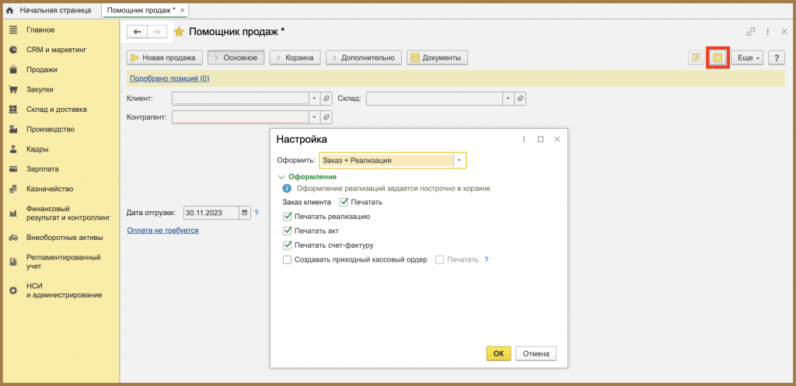Click the Закупки cart icon
796x386 pixels.
tap(14, 90)
